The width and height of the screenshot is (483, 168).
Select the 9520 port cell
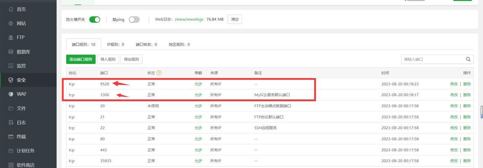[105, 84]
